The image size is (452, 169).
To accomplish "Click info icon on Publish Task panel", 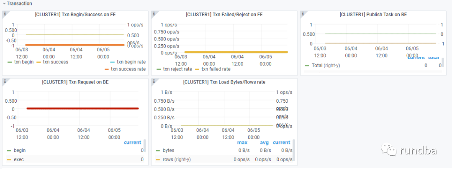I will 303,14.
